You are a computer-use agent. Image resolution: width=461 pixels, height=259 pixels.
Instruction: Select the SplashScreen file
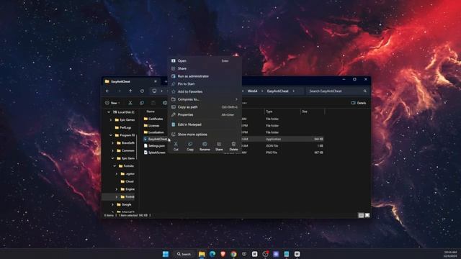[155, 153]
